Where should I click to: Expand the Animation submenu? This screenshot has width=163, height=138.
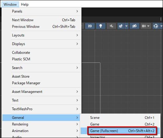pyautogui.click(x=41, y=131)
